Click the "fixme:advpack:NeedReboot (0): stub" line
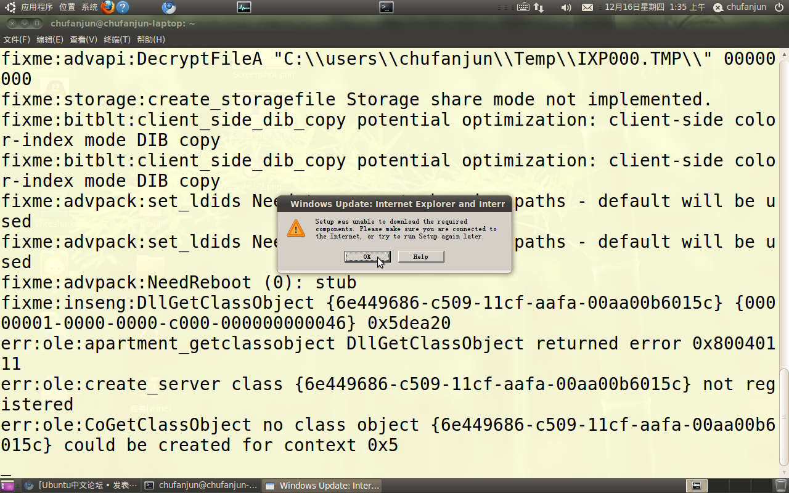789x493 pixels. tap(179, 282)
